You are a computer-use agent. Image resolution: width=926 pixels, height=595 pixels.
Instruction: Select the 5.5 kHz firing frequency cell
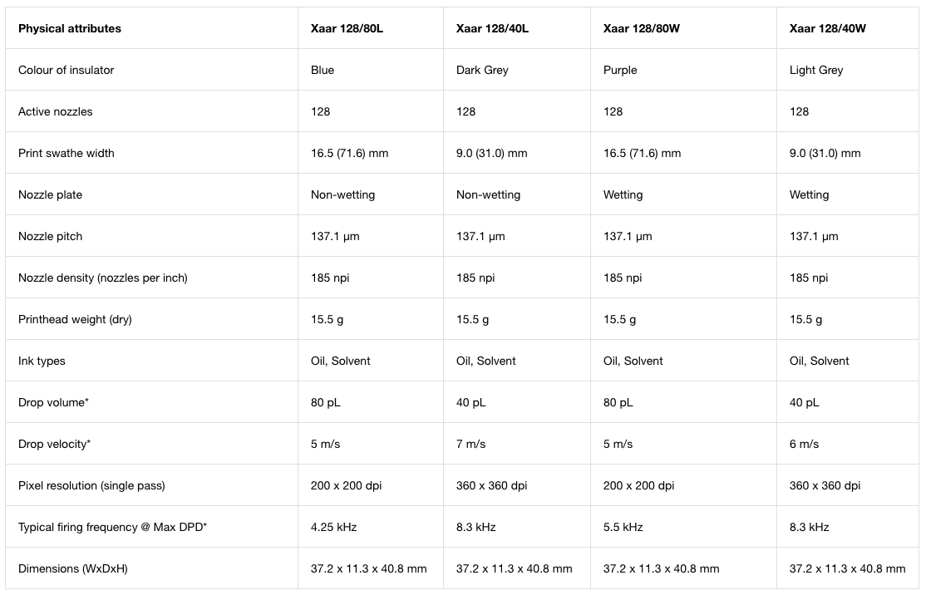pyautogui.click(x=623, y=527)
